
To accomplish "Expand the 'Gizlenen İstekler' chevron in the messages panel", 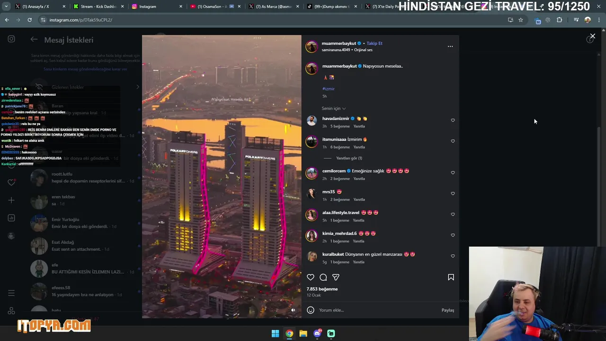I will click(x=138, y=87).
